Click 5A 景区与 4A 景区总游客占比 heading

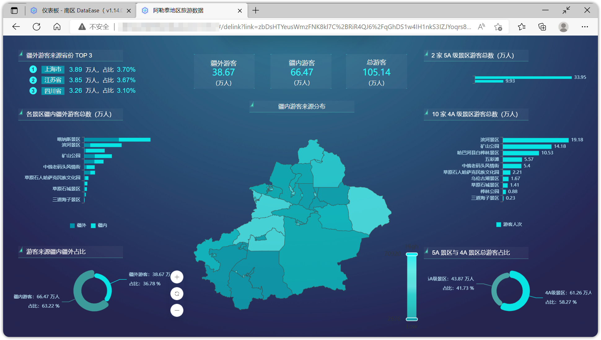click(x=471, y=253)
